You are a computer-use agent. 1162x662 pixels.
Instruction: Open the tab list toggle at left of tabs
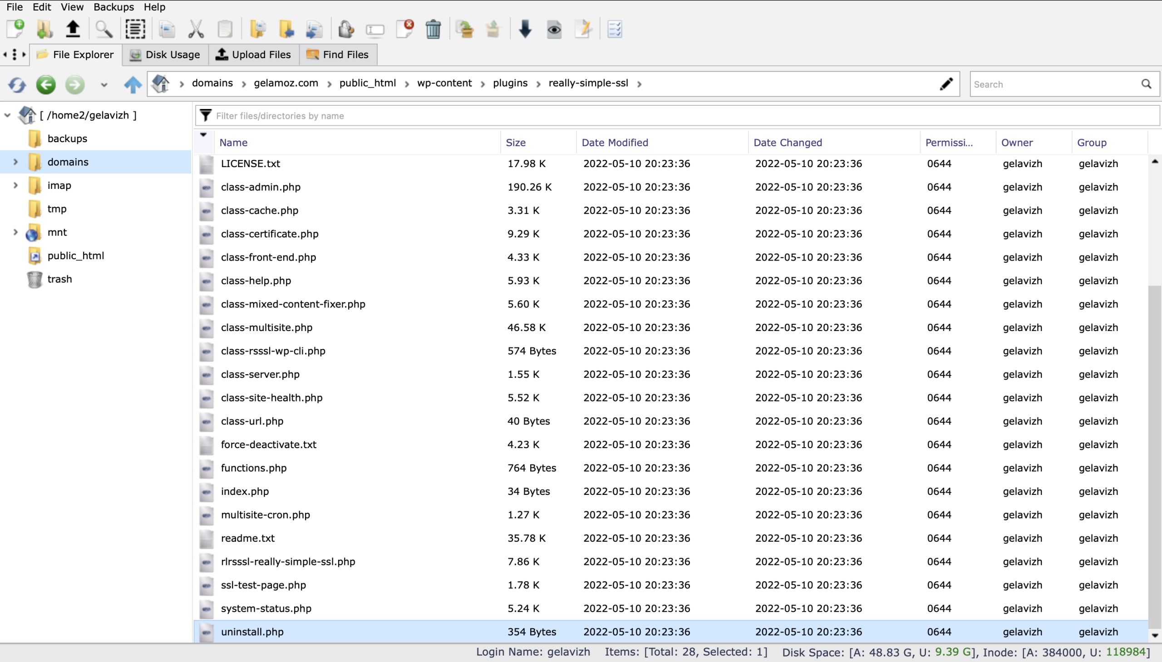pyautogui.click(x=15, y=54)
